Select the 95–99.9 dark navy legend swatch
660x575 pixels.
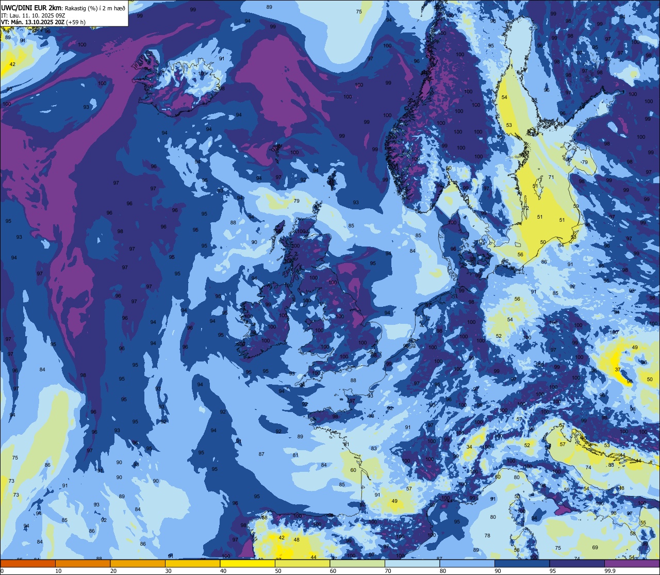point(577,563)
